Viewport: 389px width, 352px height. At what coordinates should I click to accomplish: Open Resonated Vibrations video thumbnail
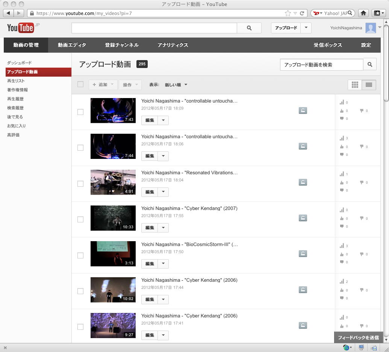point(113,182)
